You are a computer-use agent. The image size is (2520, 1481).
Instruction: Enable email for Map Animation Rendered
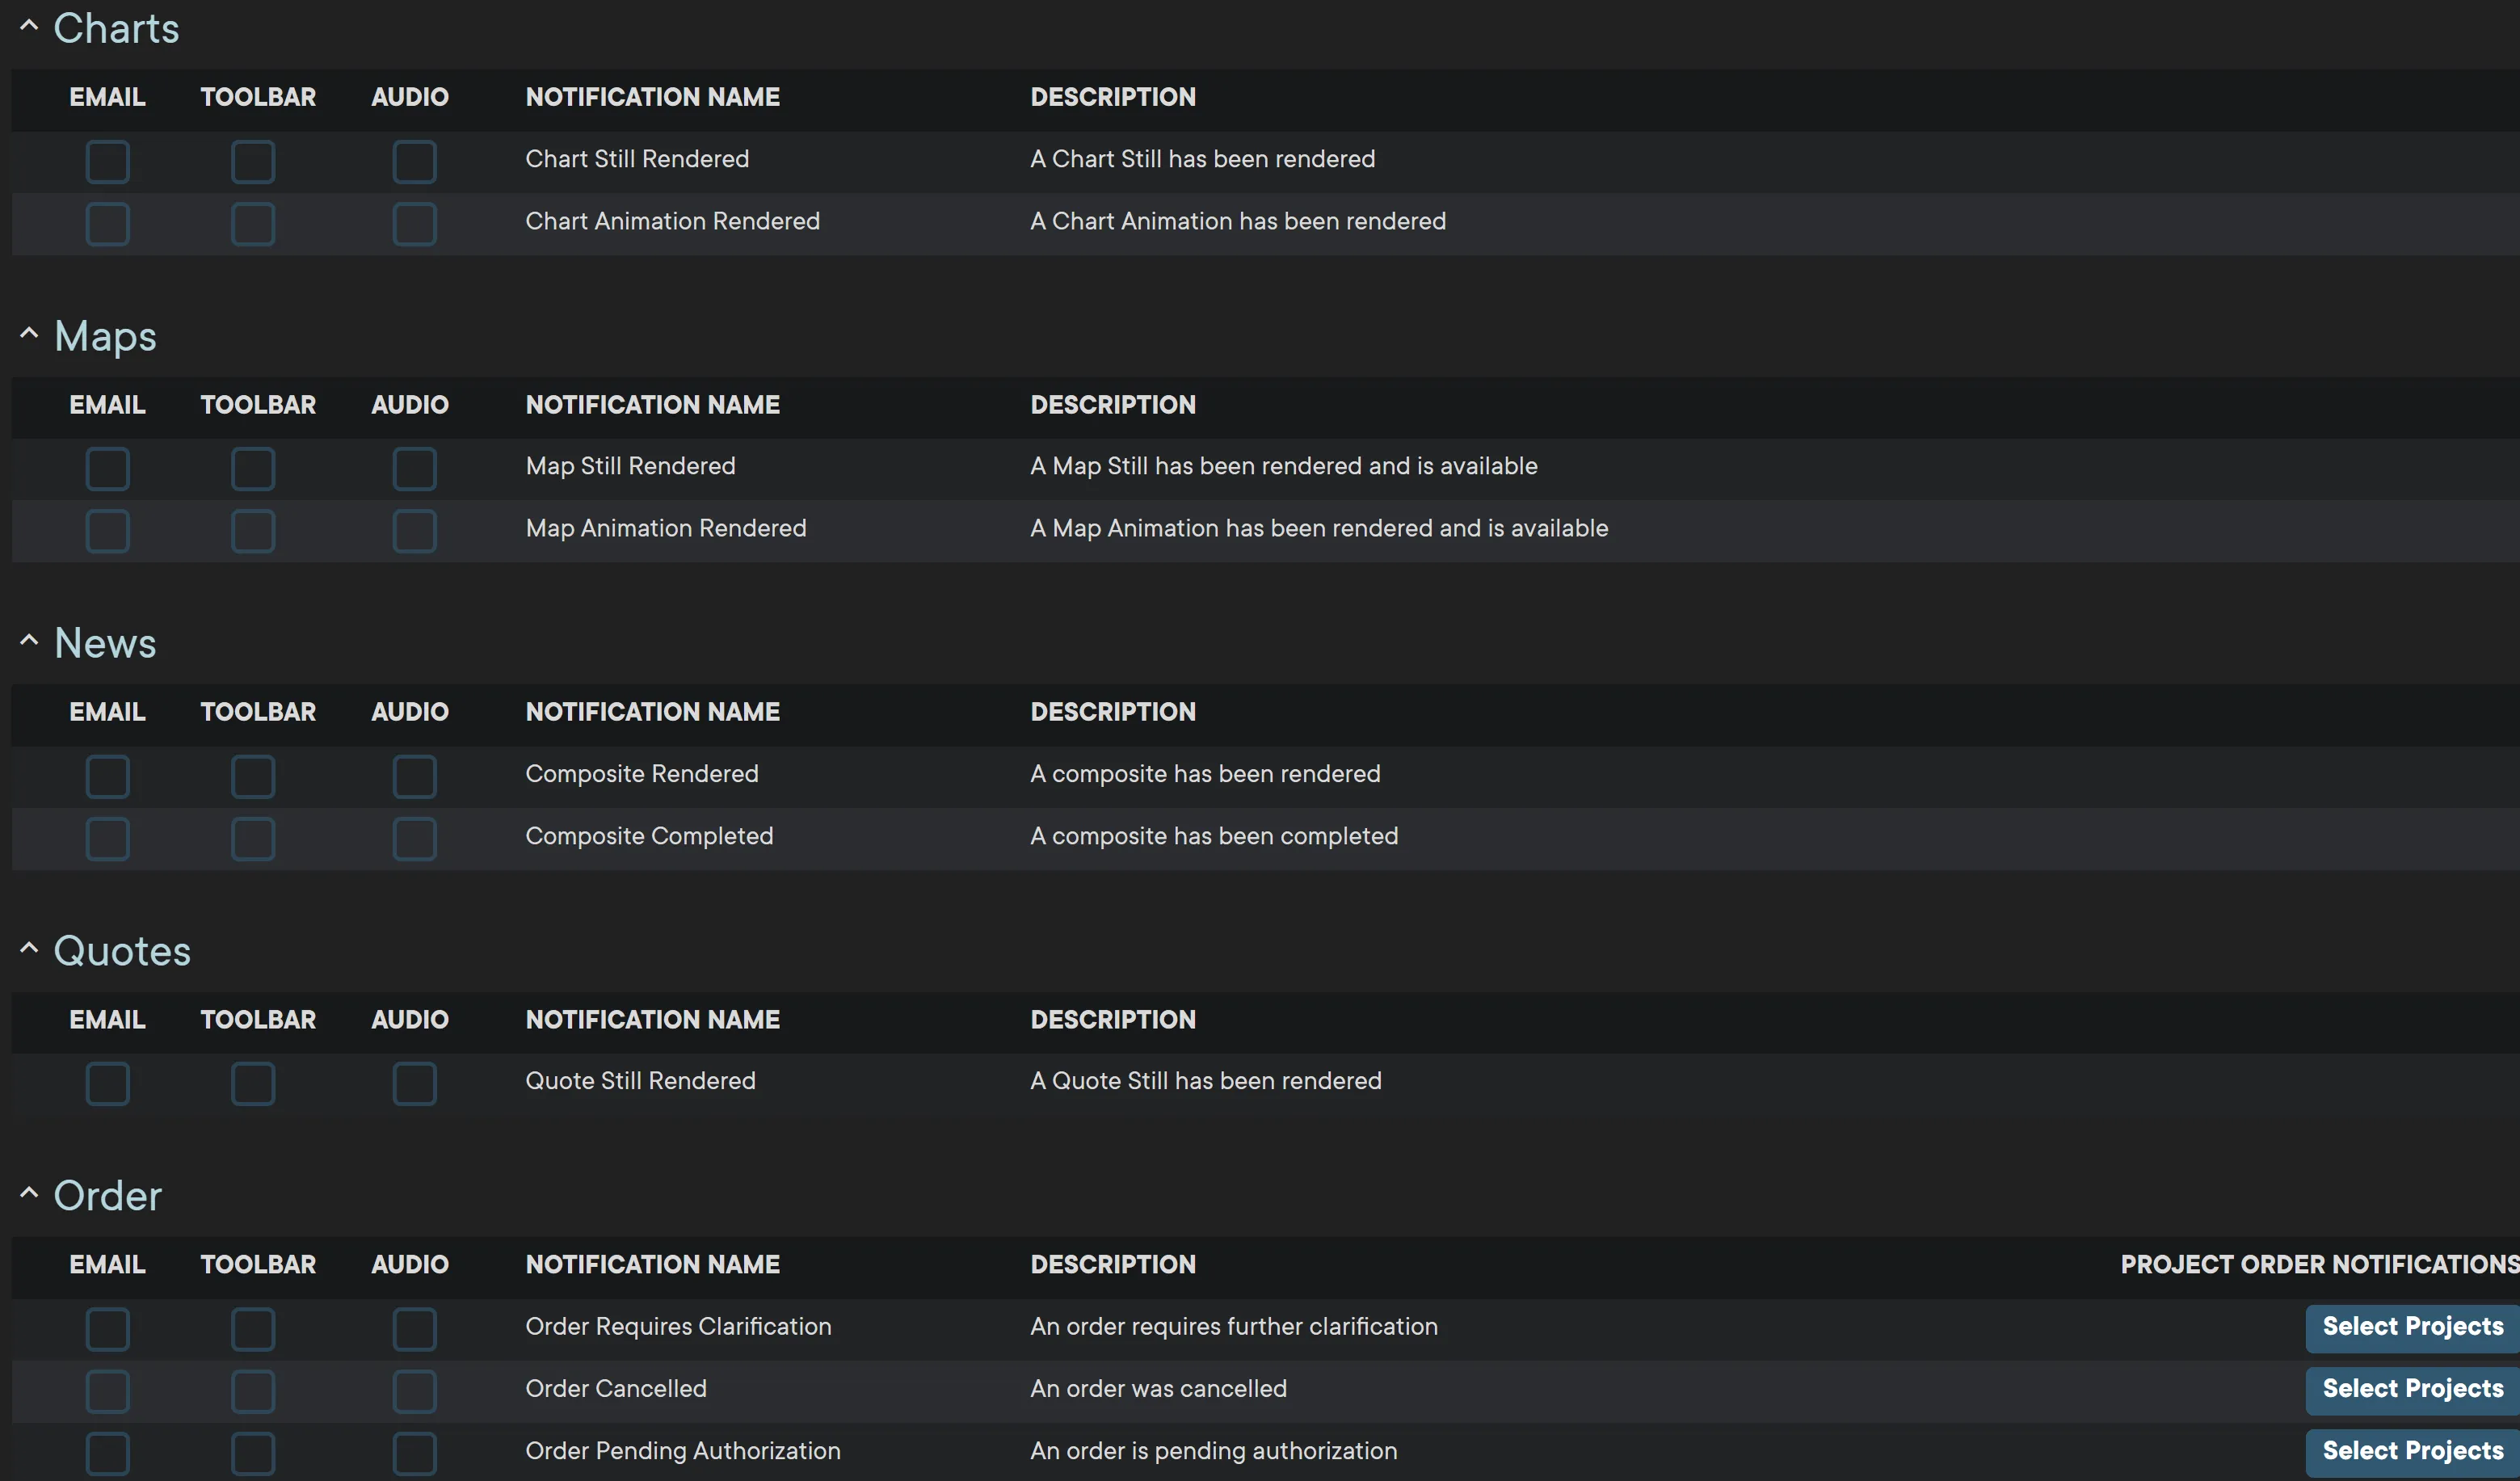click(108, 531)
